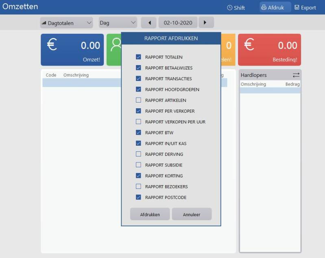Click the Hardlopers swap arrows icon
The height and width of the screenshot is (258, 325).
pos(296,75)
